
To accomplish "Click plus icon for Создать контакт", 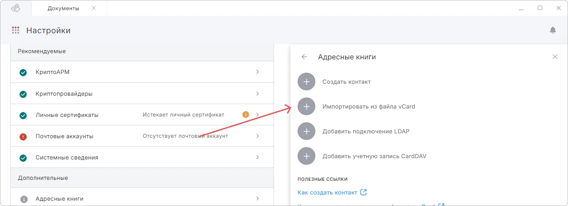I will 306,82.
